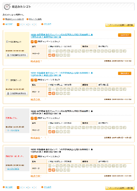The width and height of the screenshot is (137, 191).
Task: Select page 1 in the upper pagination
Action: click(18, 25)
